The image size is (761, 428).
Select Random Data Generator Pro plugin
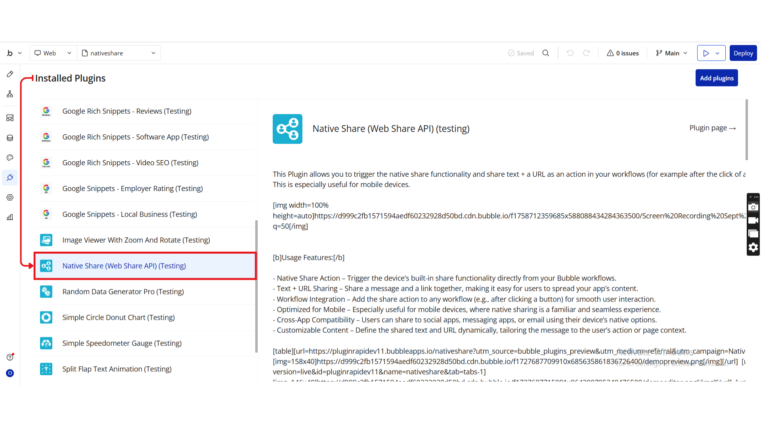pos(123,292)
